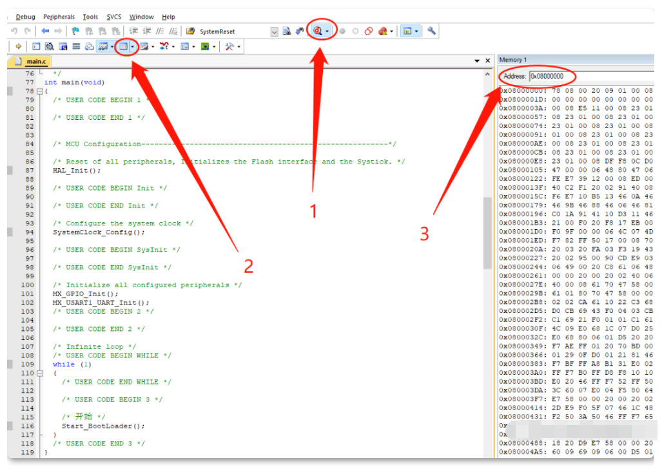Image resolution: width=662 pixels, height=472 pixels.
Task: Show the Command window via toolbar icon
Action: click(36, 46)
